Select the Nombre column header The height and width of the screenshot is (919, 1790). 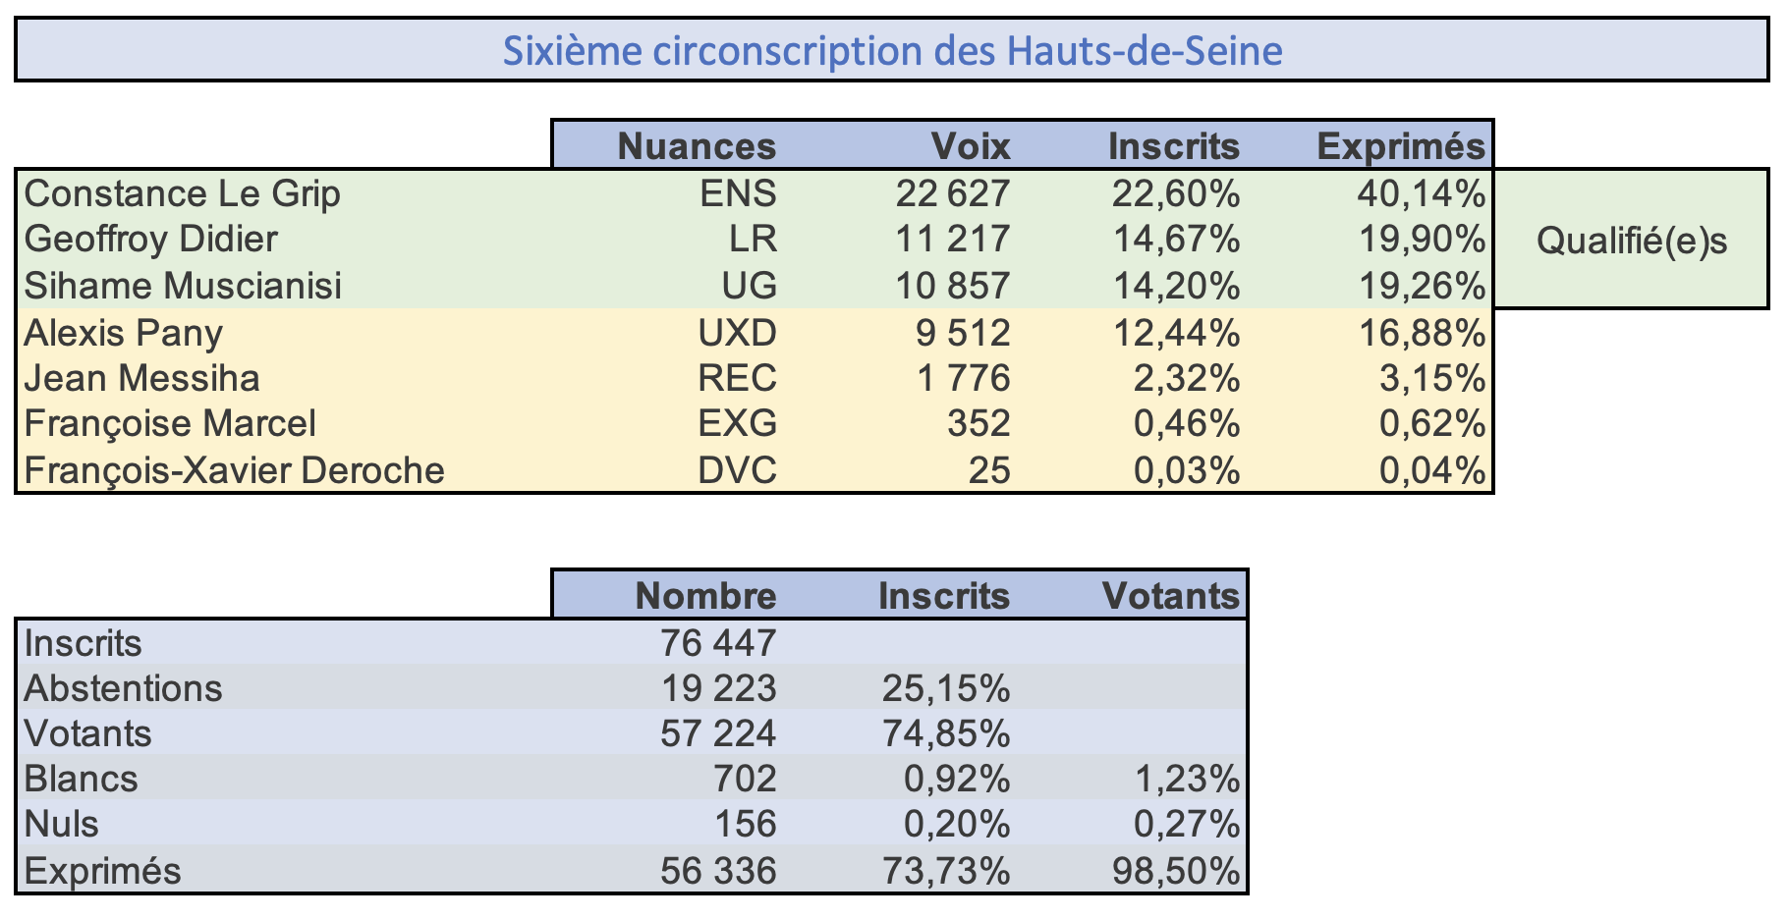tap(705, 596)
